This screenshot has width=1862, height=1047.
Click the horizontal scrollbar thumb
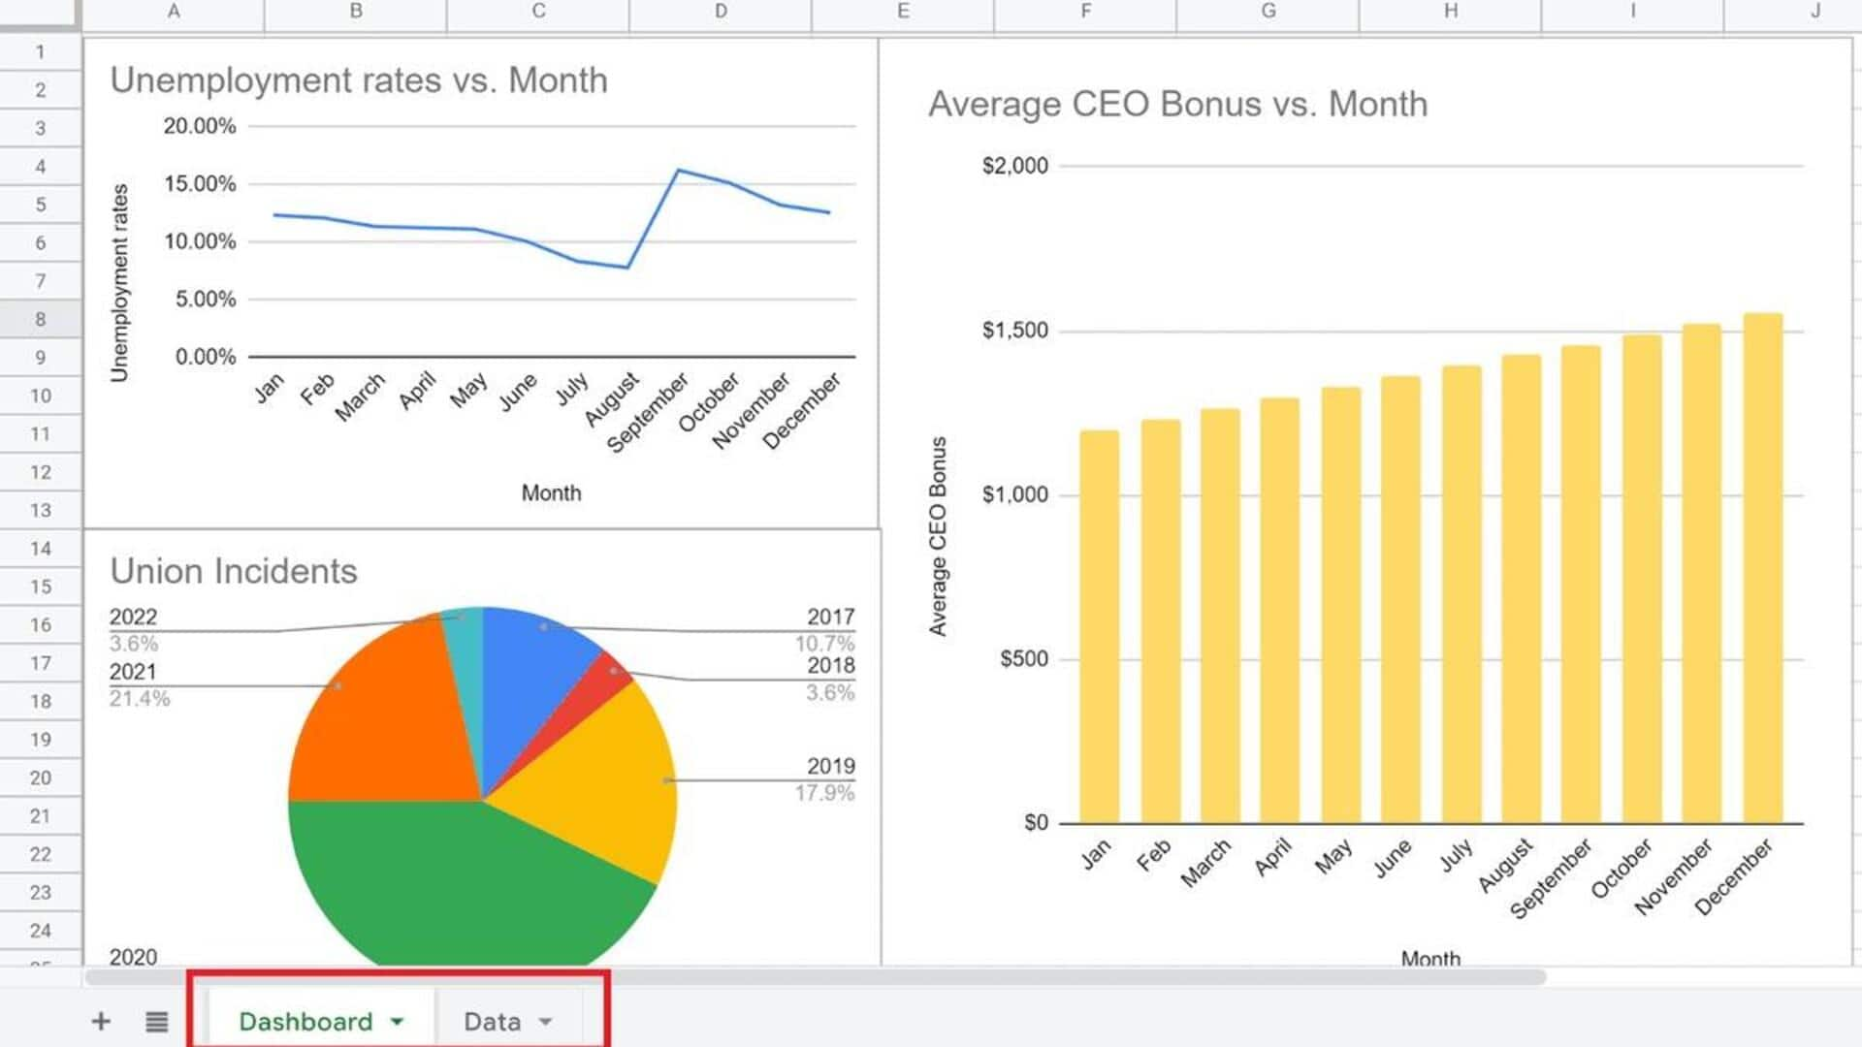pyautogui.click(x=815, y=976)
